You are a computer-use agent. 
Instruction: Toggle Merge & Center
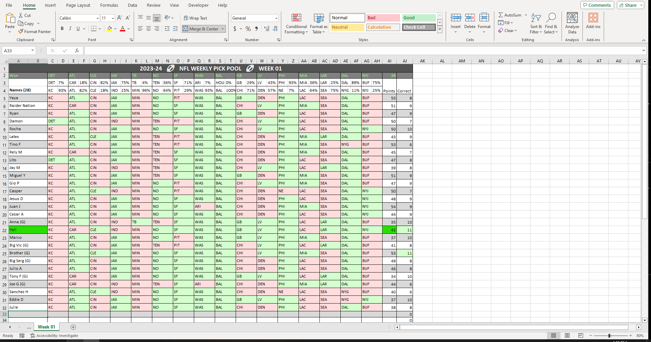point(201,29)
